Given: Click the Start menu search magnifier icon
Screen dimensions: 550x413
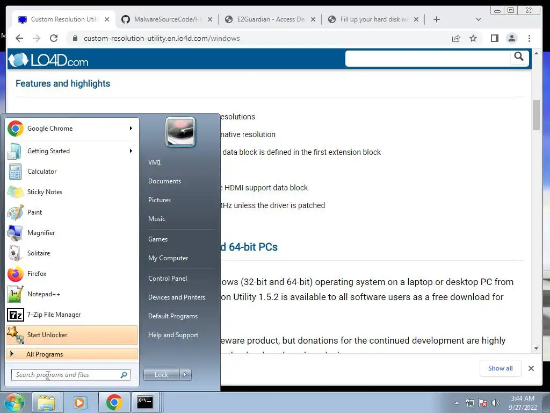Looking at the screenshot, I should click(124, 375).
